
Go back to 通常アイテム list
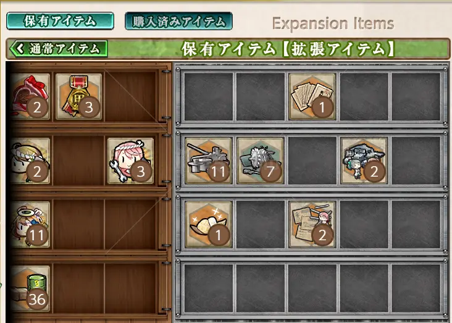pos(59,48)
